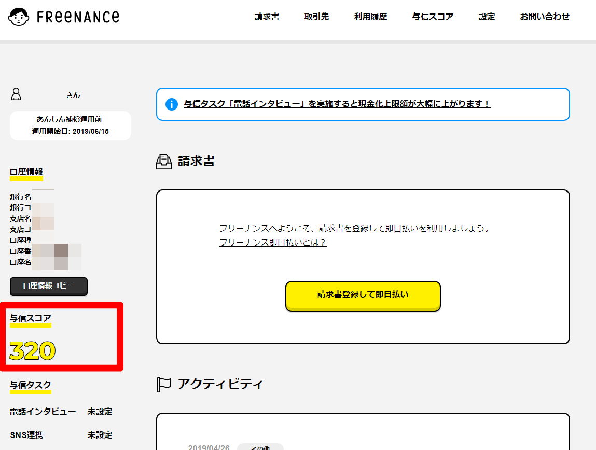Click the credit score value 320
The height and width of the screenshot is (450, 596).
(32, 351)
